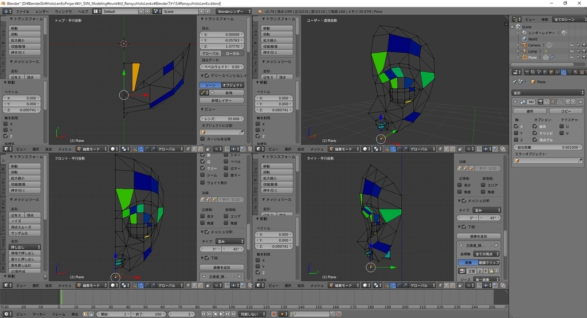Screen dimensions: 587x318
Task: Click the eyedropper in the mirror object field
Action: pyautogui.click(x=580, y=160)
